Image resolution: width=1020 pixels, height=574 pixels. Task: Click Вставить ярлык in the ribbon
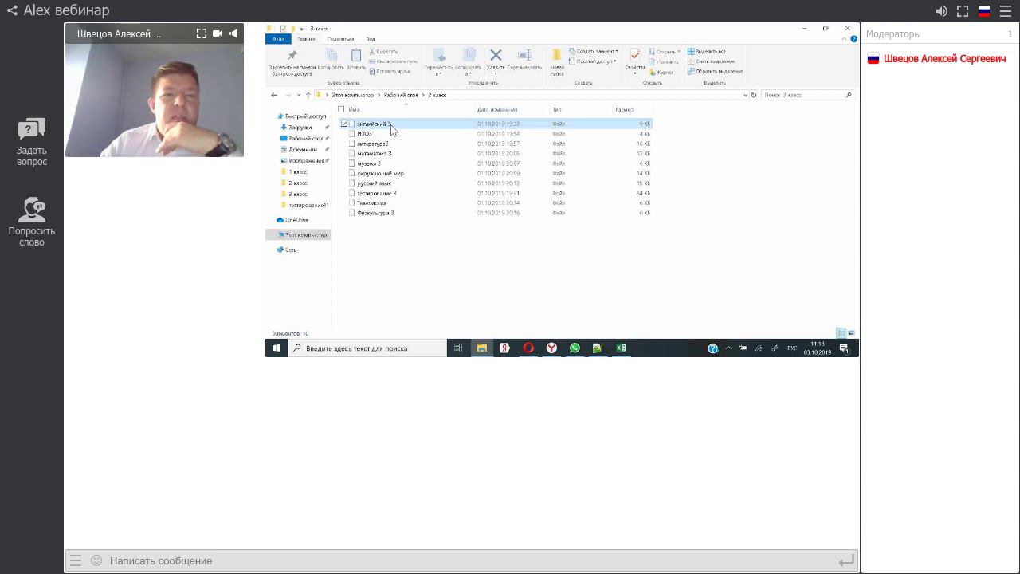coord(390,71)
